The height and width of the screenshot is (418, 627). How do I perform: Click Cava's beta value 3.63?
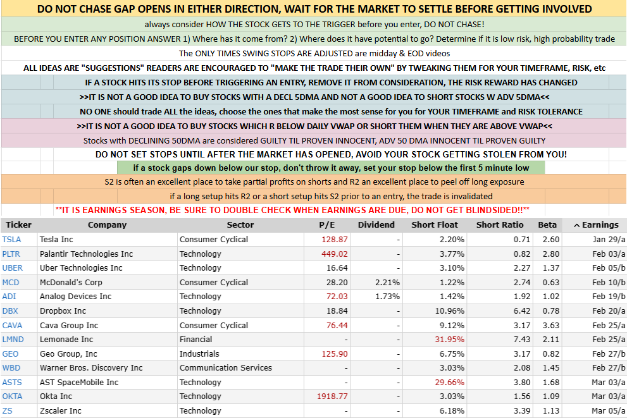tap(551, 325)
